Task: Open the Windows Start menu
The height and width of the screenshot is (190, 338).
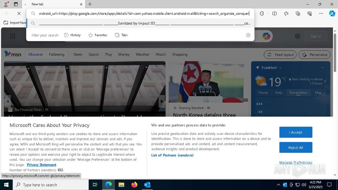Action: point(6,185)
